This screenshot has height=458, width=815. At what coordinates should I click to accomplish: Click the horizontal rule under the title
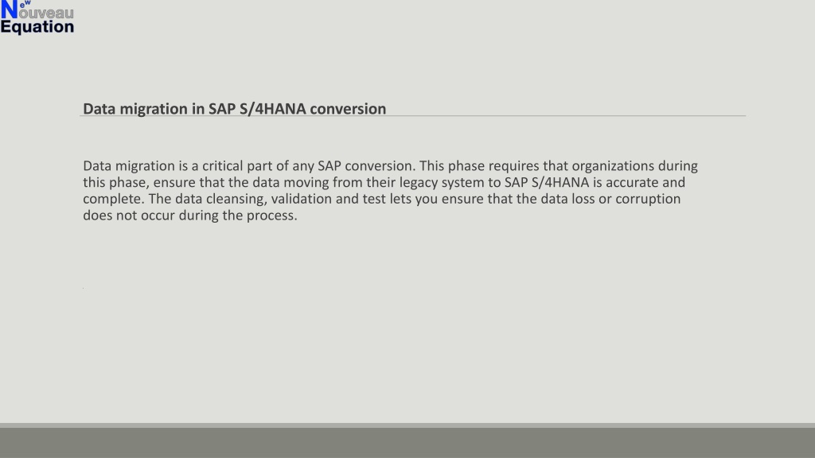pos(413,116)
